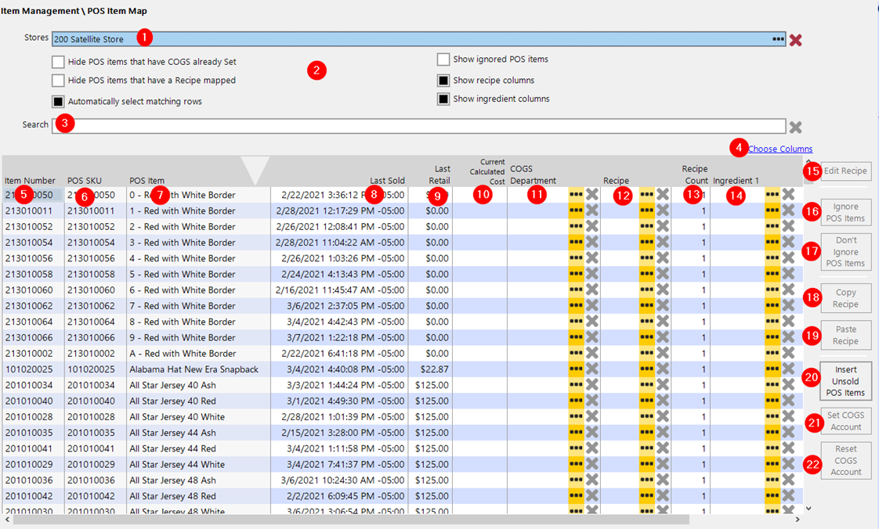Clear the Stores field with red X
The width and height of the screenshot is (879, 529).
click(795, 40)
